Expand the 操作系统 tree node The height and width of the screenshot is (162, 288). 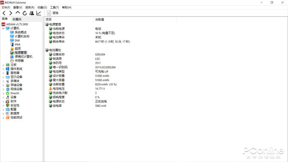click(3, 69)
